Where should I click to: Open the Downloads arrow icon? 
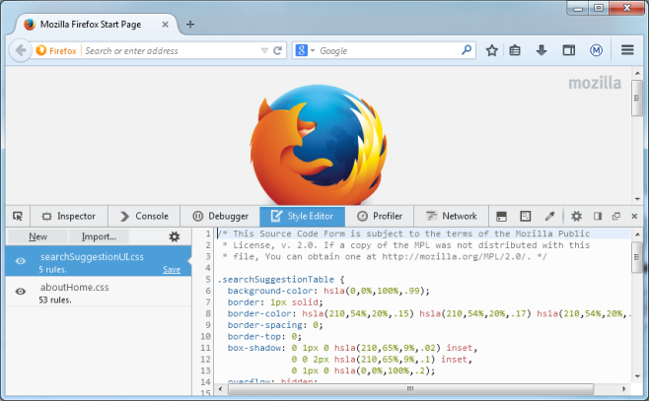click(x=541, y=50)
